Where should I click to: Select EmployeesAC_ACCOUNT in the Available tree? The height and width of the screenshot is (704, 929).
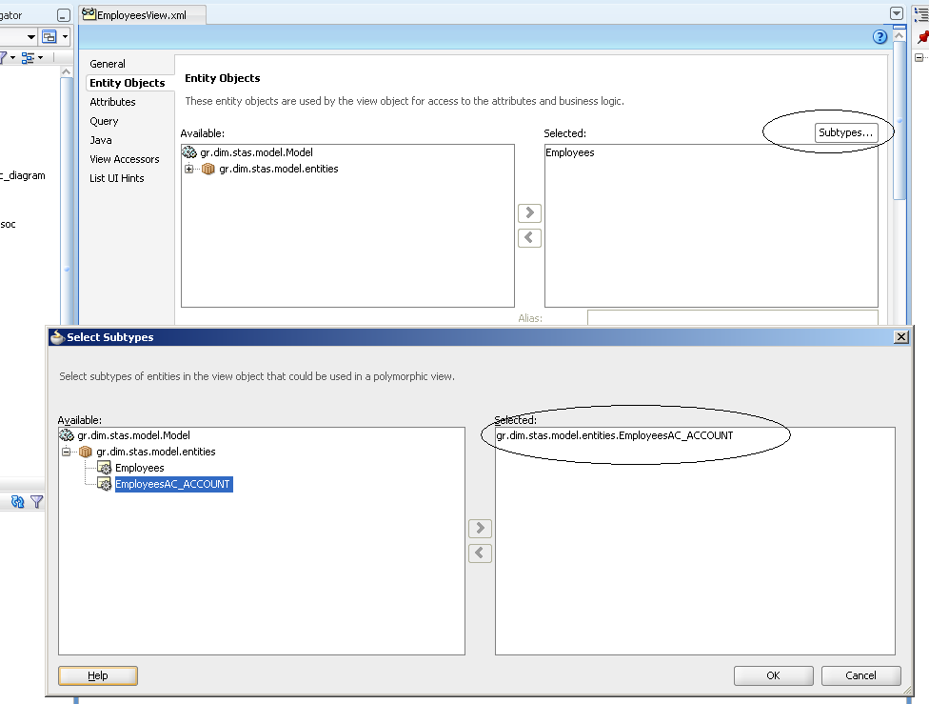[171, 484]
